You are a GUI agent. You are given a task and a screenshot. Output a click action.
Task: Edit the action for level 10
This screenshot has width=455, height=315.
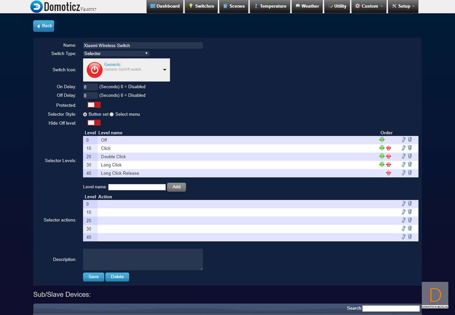pos(404,212)
